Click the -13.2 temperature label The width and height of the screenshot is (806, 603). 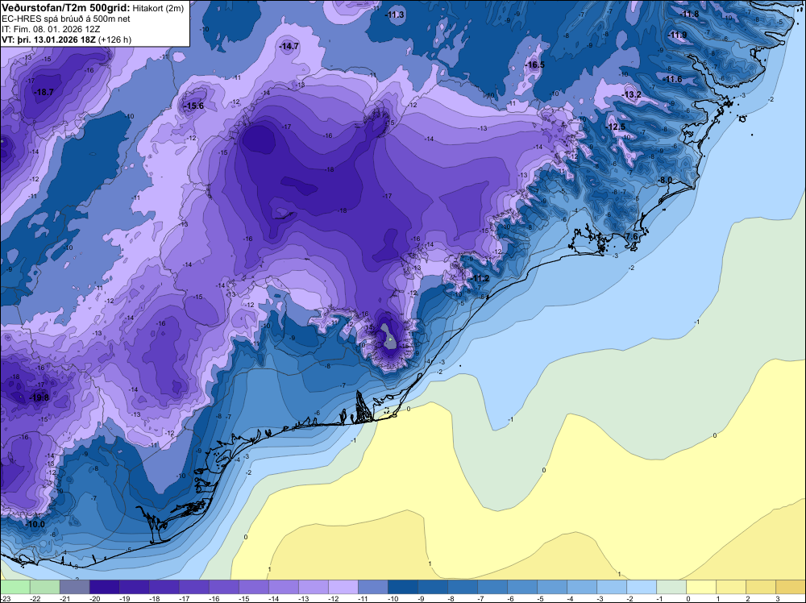coord(632,94)
